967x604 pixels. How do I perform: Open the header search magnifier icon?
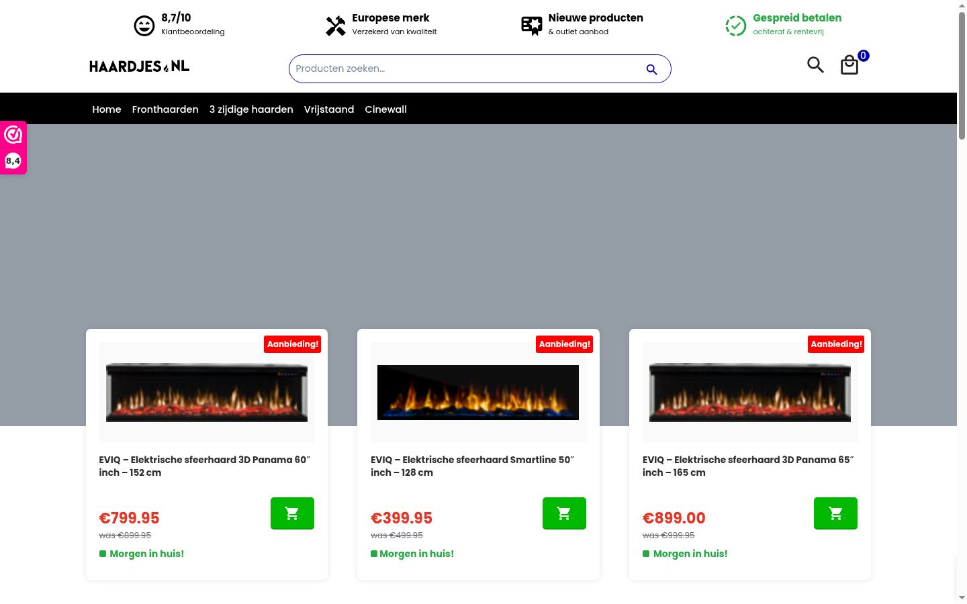point(815,64)
